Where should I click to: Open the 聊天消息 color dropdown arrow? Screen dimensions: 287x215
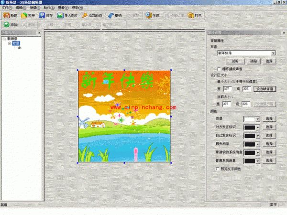point(258,144)
